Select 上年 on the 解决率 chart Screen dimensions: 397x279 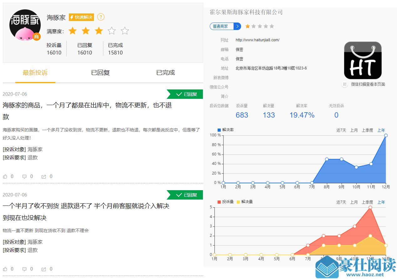[x=381, y=130]
